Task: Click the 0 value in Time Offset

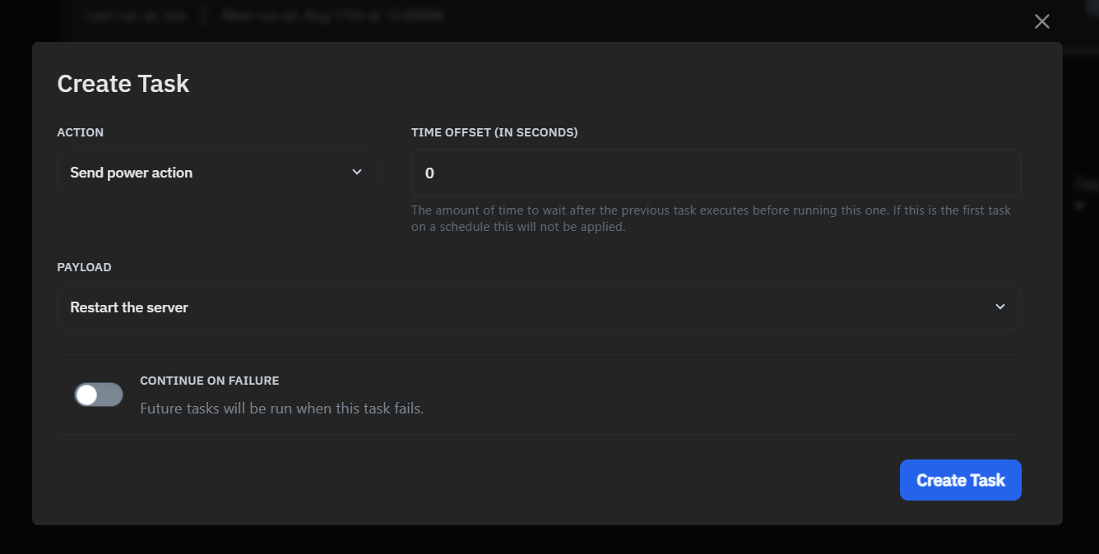Action: 429,173
